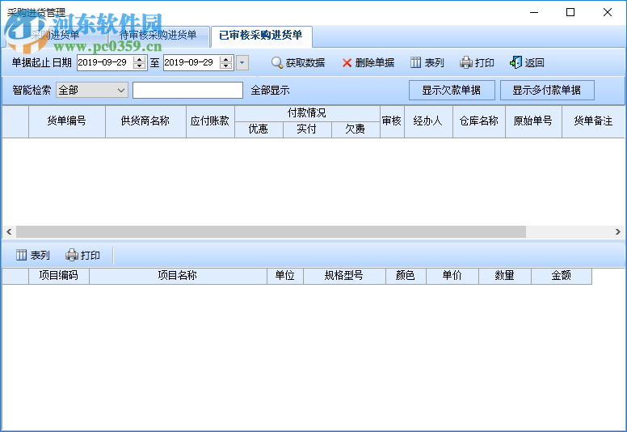Click the 项目名称 column header
The width and height of the screenshot is (627, 432).
click(178, 276)
